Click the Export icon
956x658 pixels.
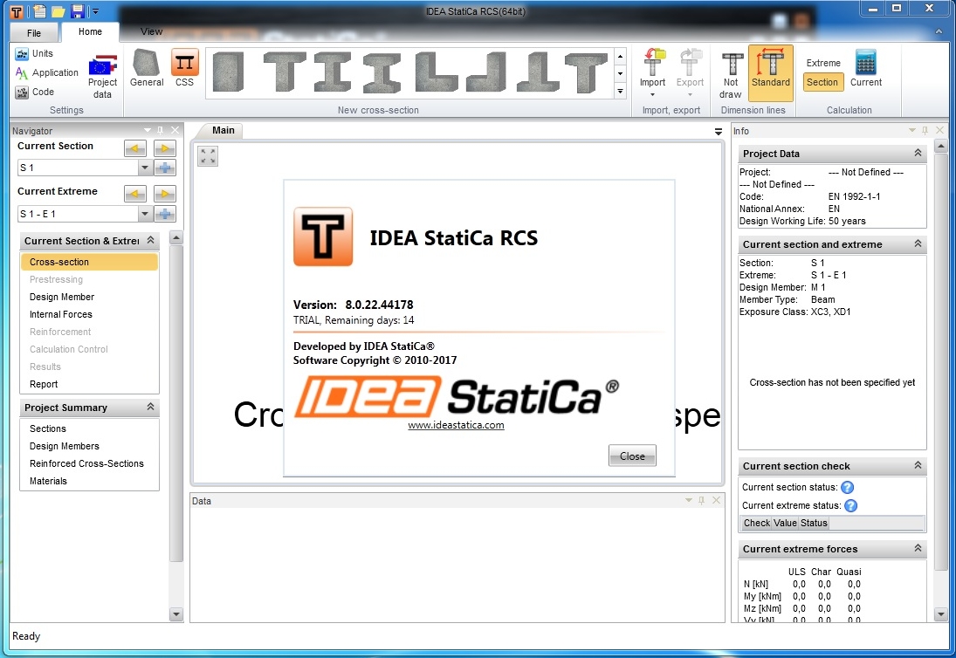[690, 72]
